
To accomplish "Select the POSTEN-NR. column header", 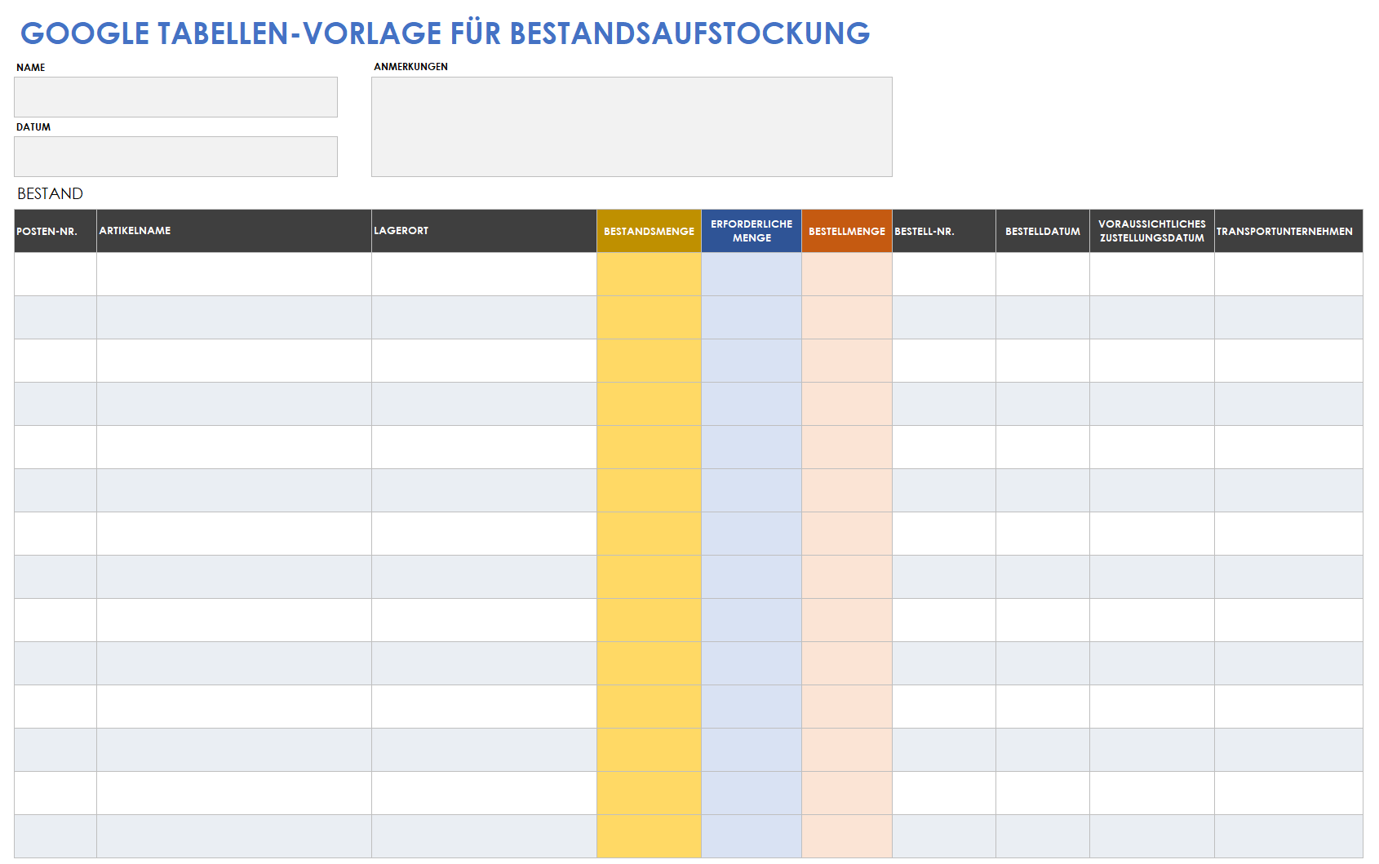I will [x=55, y=231].
